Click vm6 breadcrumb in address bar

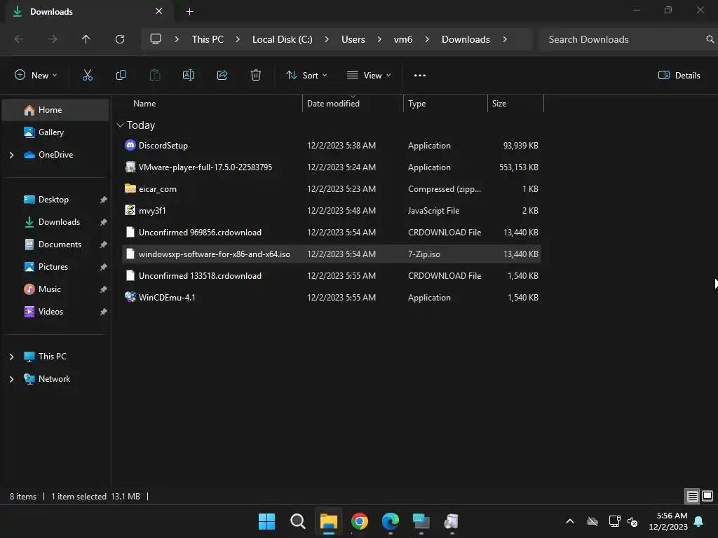(403, 39)
